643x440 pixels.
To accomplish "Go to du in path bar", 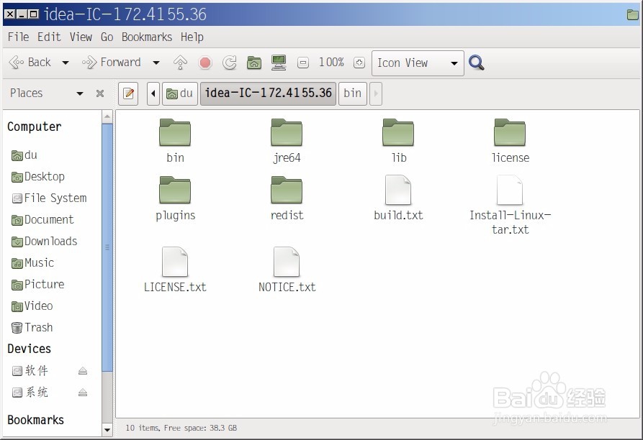I will pyautogui.click(x=179, y=93).
